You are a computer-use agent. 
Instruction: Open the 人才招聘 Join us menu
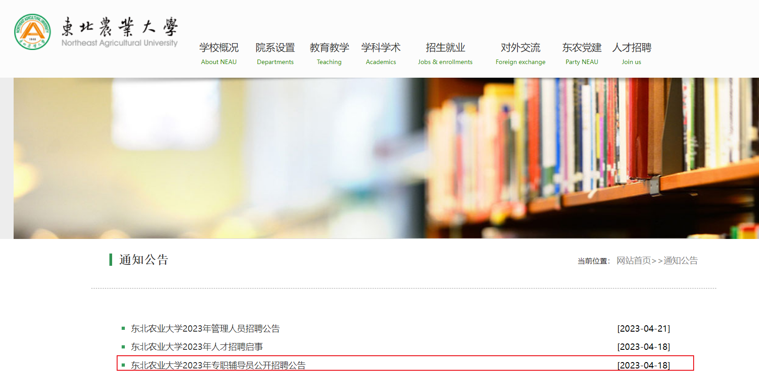(x=631, y=54)
